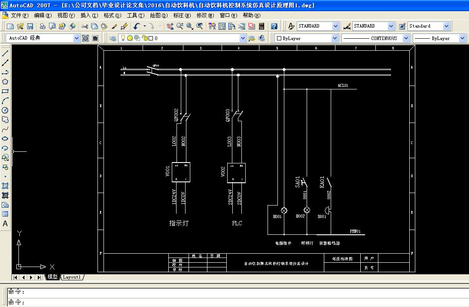469x307 pixels.
Task: Click the Cut scissors icon
Action: 85,26
